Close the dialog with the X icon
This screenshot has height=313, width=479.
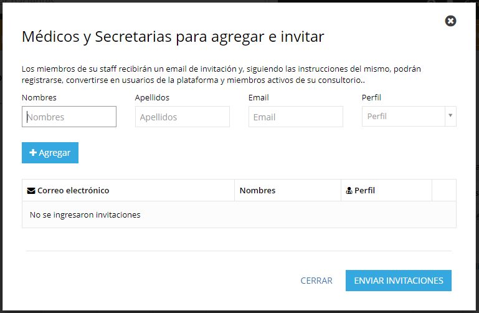[x=450, y=21]
